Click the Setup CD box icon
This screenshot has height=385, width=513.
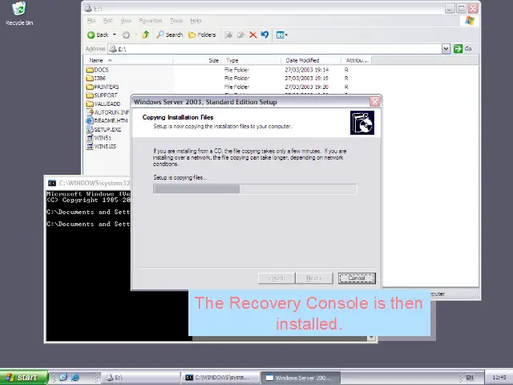(x=362, y=123)
